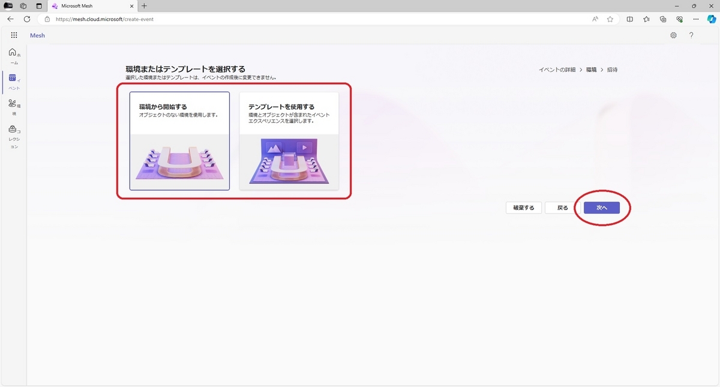Screen dimensions: 720x387
Task: Click the 環境 breadcrumb step
Action: (591, 70)
